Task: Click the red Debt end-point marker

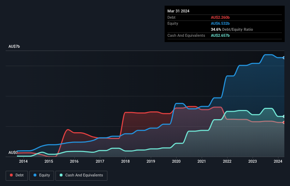Action: pyautogui.click(x=284, y=122)
